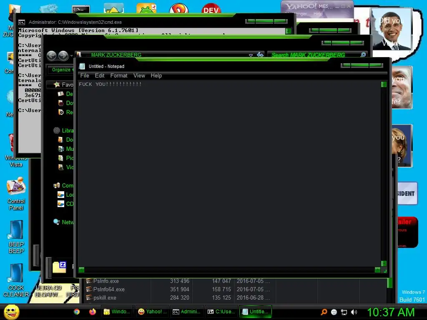Select PsInfo.exe in the 7-Zip list

click(106, 281)
